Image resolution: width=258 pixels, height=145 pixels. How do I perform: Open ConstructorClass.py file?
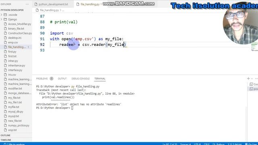coord(20,33)
